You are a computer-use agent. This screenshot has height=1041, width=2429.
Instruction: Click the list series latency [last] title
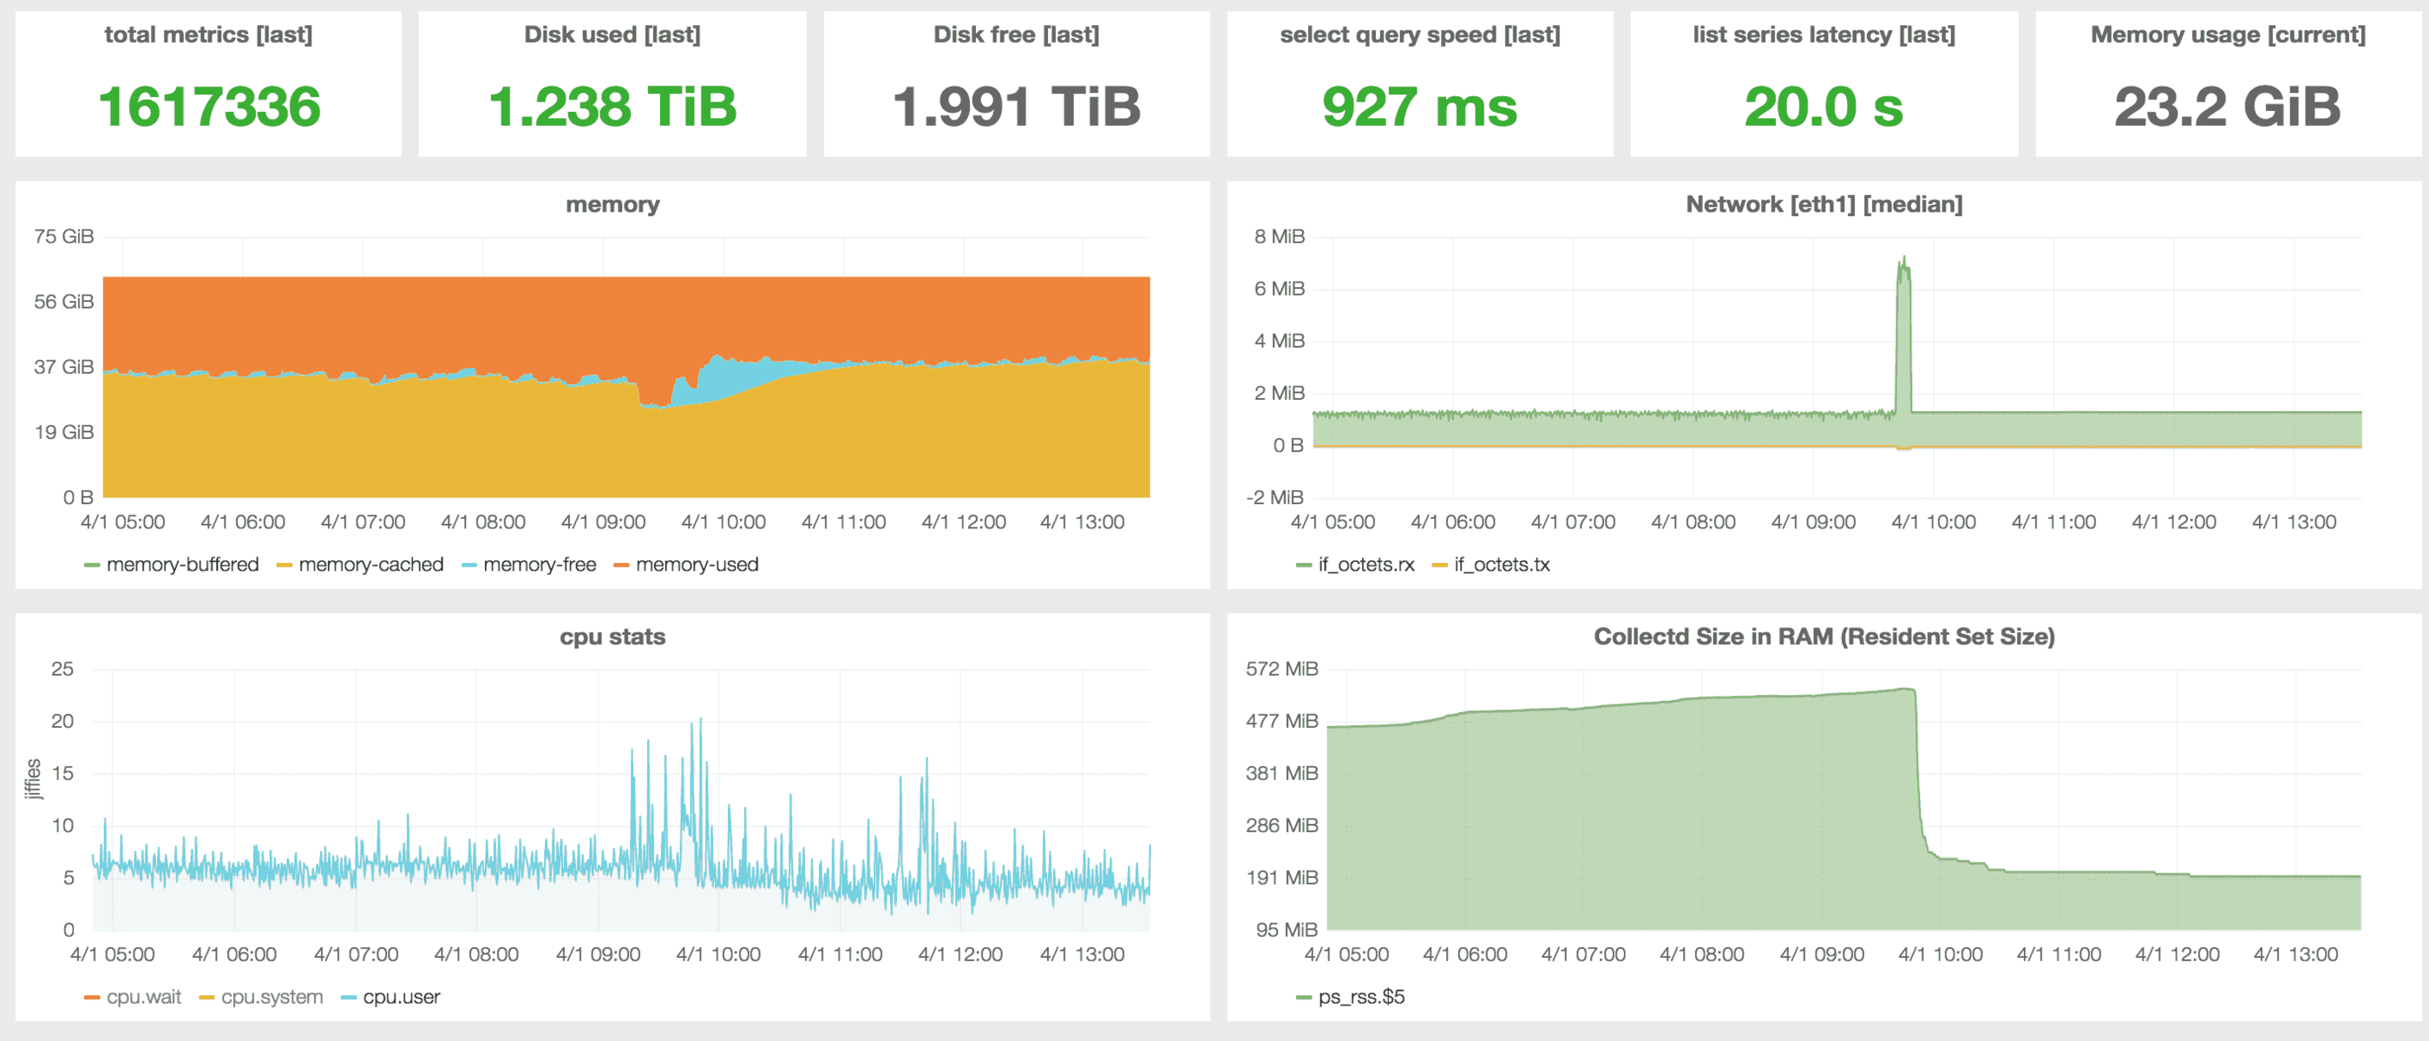point(1823,35)
